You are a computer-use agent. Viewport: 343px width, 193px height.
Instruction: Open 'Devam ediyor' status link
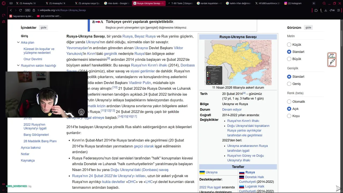click(232, 109)
